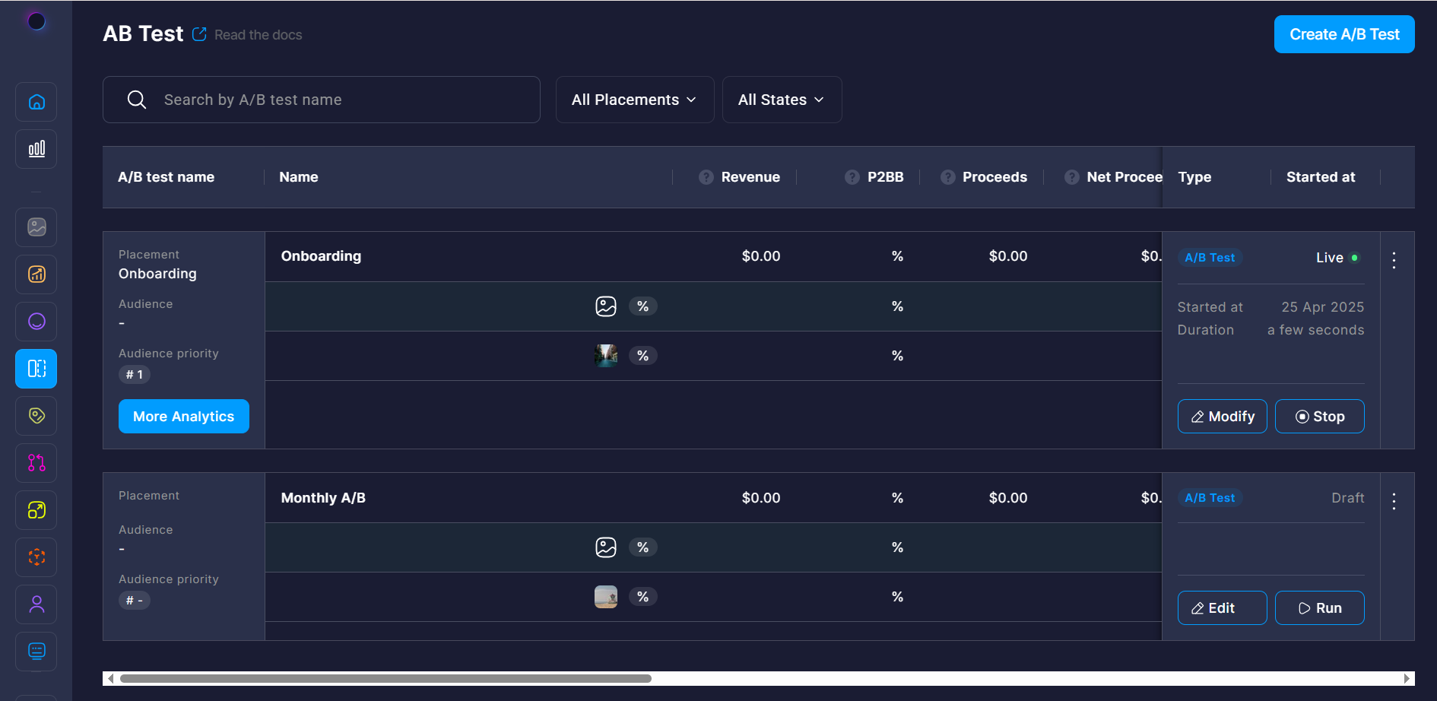Open the home icon in sidebar

coord(36,102)
